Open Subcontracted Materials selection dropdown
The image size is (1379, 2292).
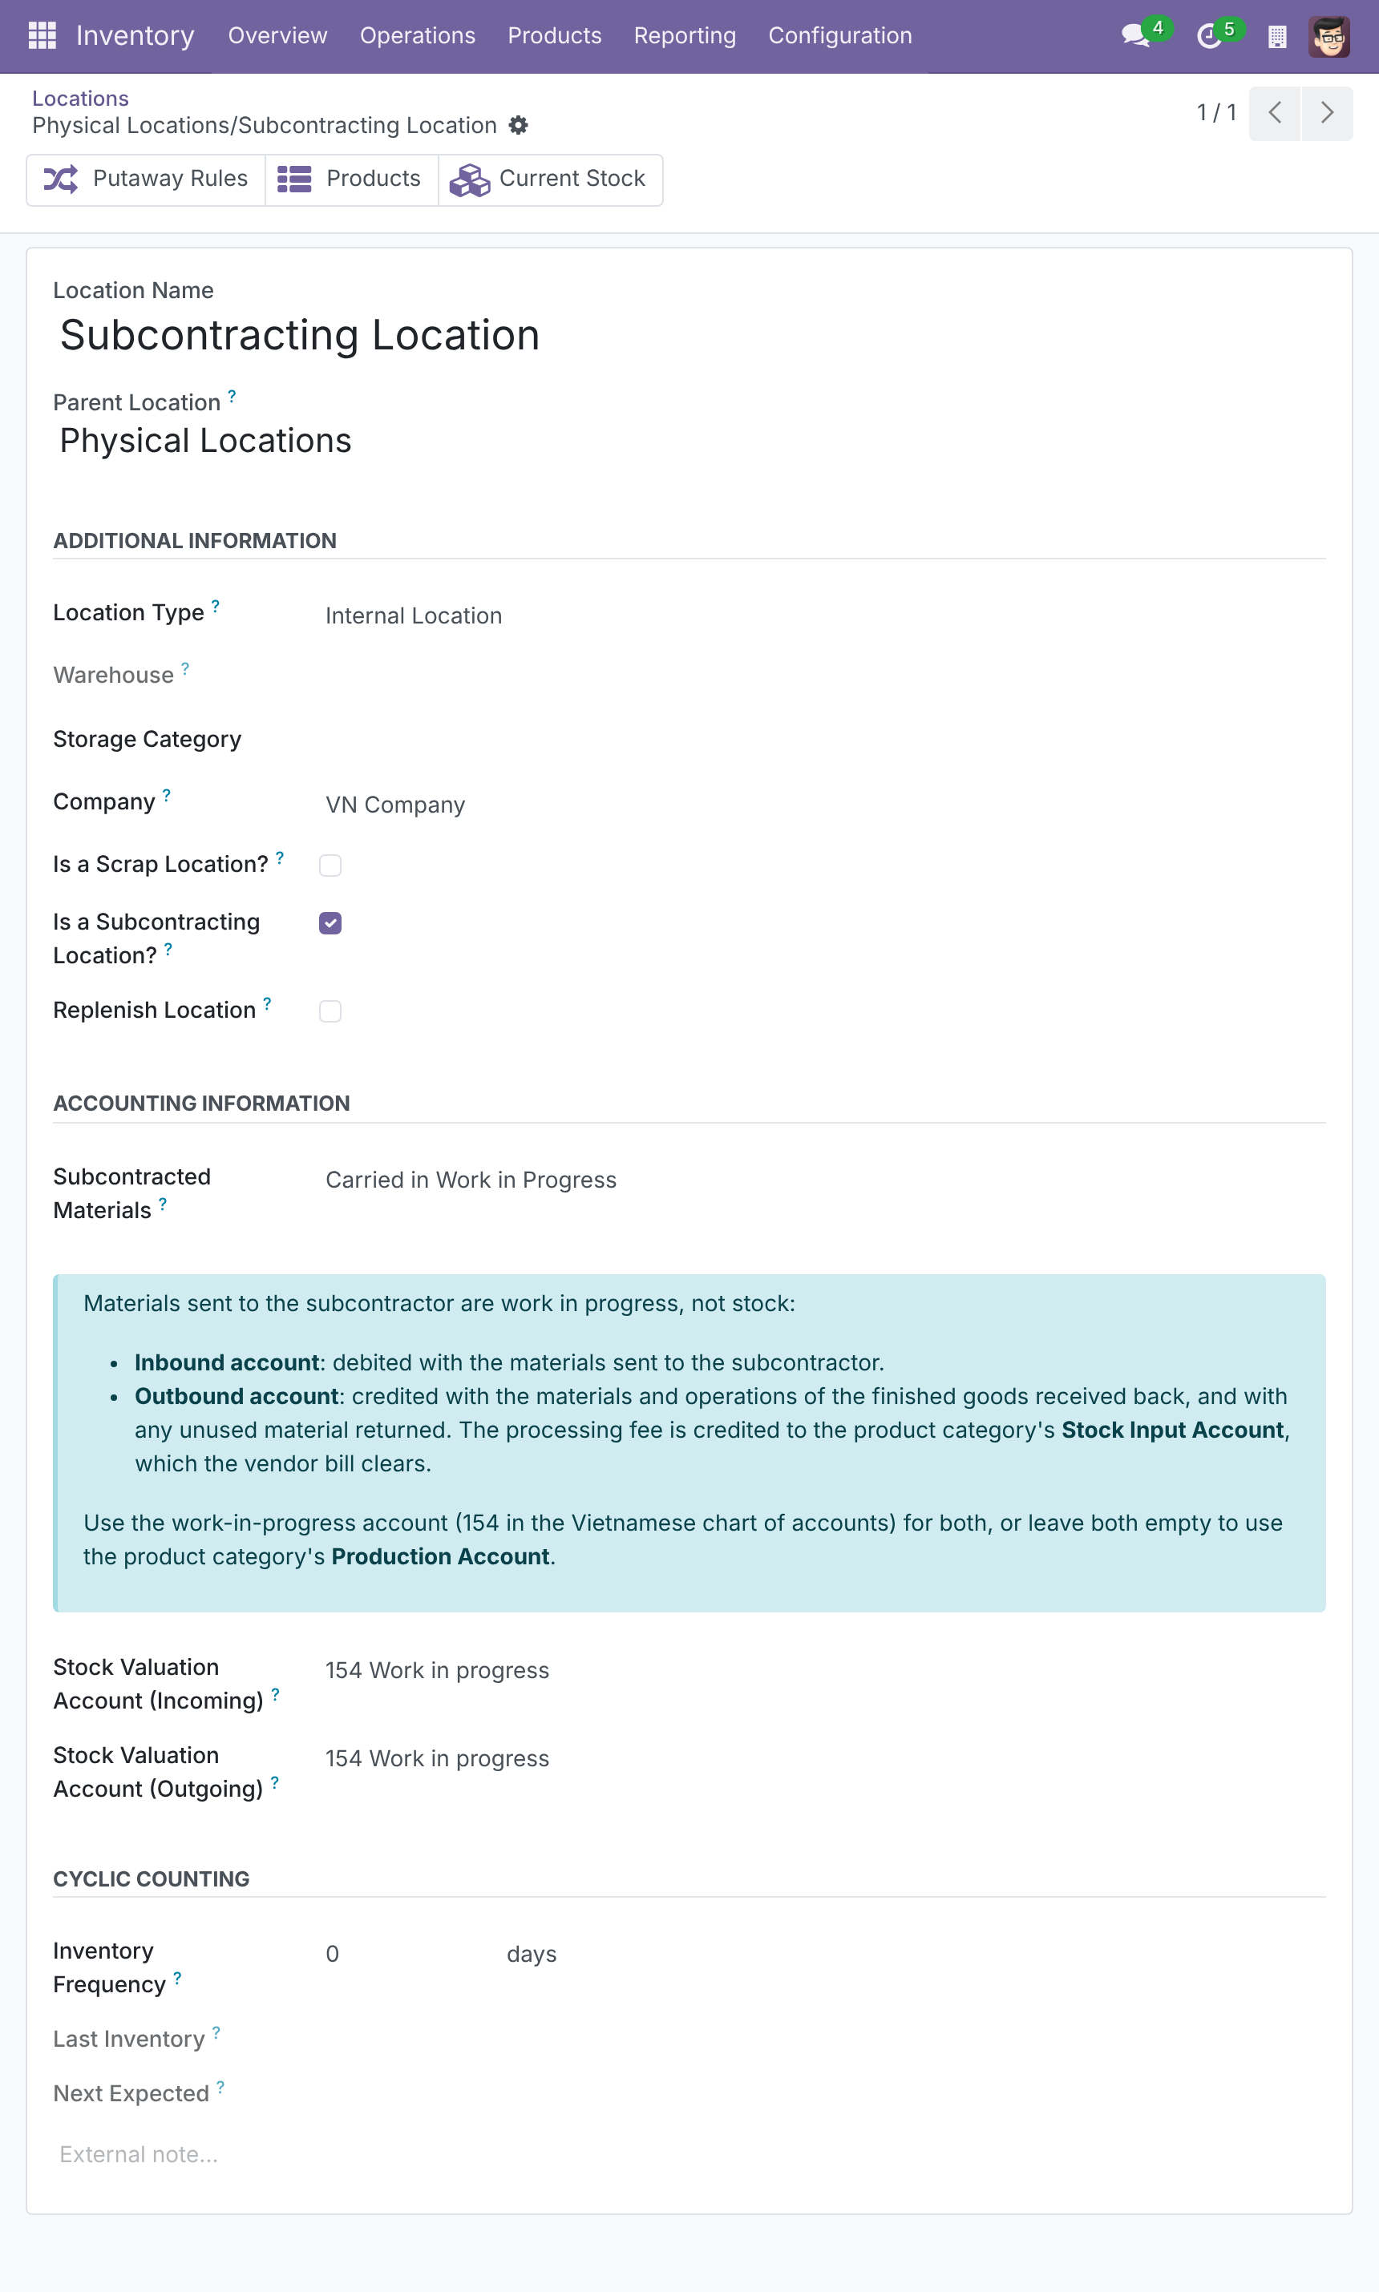click(x=823, y=1180)
